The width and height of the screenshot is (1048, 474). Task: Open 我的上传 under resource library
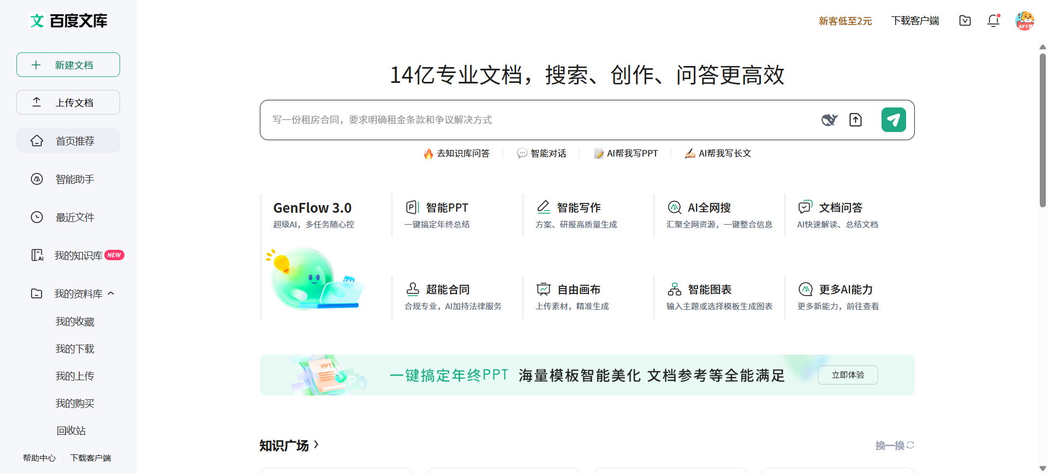click(75, 376)
